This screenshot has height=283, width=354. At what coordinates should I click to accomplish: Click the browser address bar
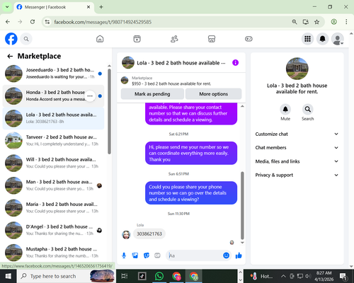[165, 22]
